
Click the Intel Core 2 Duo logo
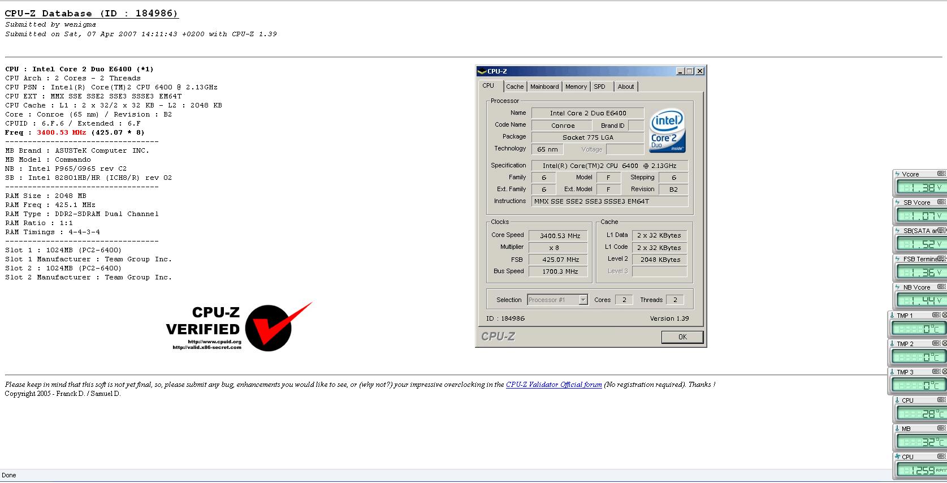tap(667, 130)
